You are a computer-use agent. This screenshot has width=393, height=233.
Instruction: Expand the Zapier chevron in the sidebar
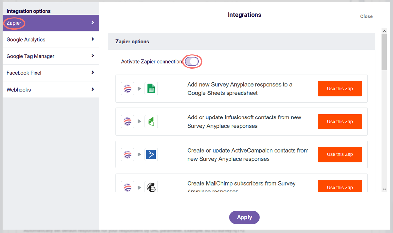click(x=93, y=22)
